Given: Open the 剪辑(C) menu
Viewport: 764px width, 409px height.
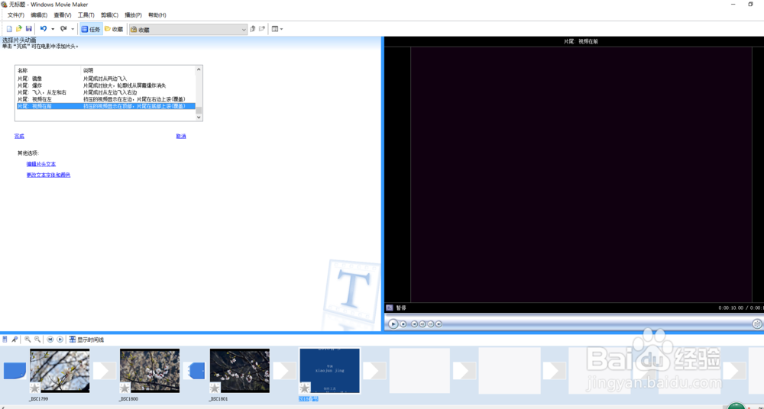Looking at the screenshot, I should click(109, 15).
